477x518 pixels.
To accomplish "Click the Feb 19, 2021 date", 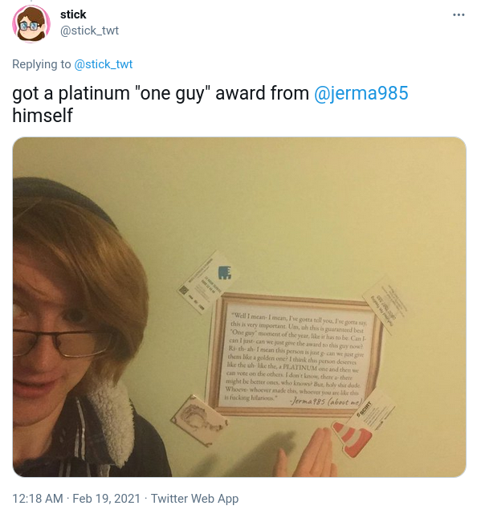I will tap(106, 499).
